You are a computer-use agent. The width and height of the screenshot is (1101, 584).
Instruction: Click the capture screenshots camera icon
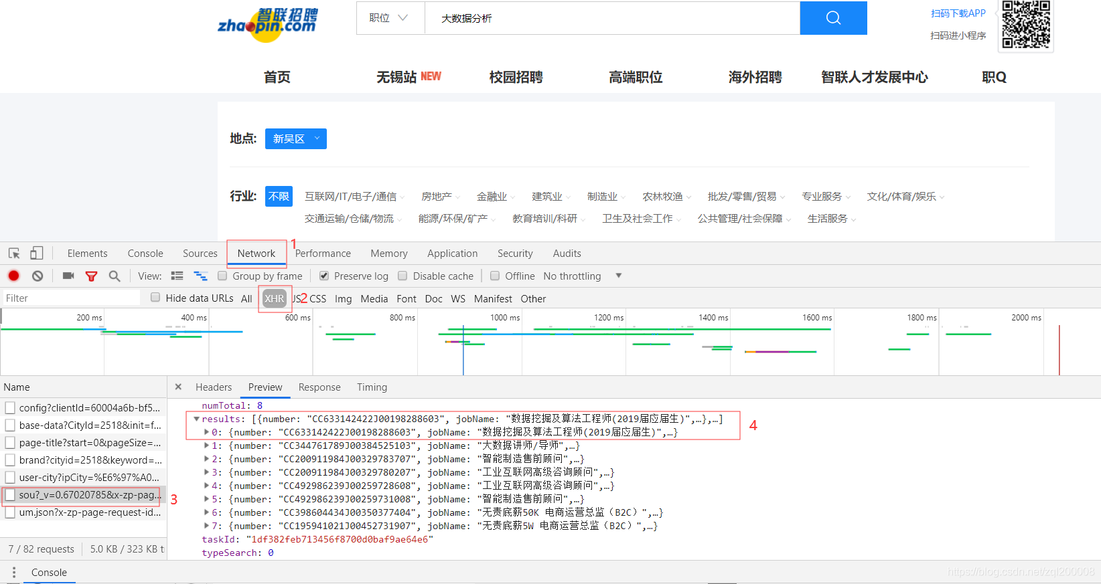[x=68, y=276]
